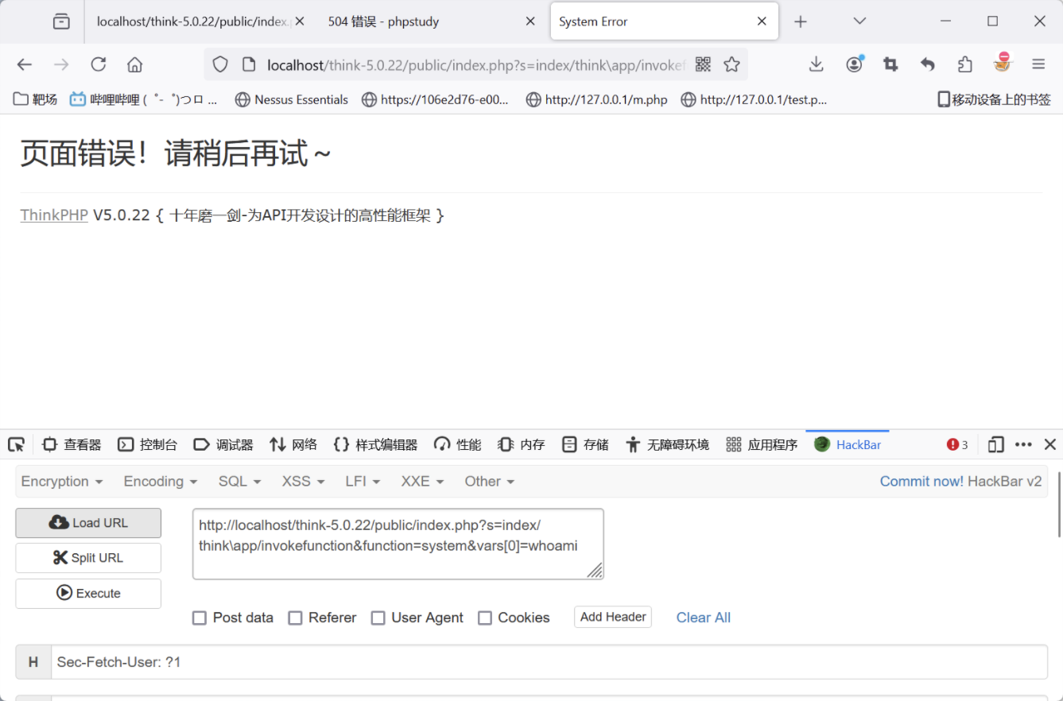Screen dimensions: 1063x701
Task: Open the 靶场 bookmarks folder
Action: [x=36, y=99]
